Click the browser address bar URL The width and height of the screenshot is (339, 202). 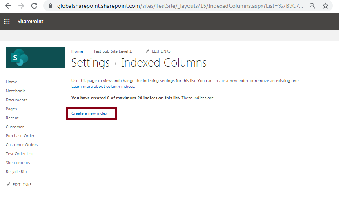[180, 6]
